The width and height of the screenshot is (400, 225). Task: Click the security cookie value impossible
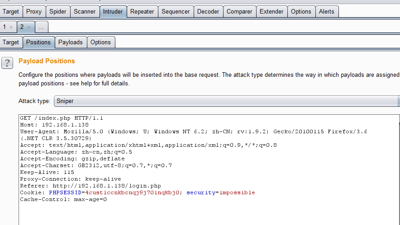[x=237, y=192]
